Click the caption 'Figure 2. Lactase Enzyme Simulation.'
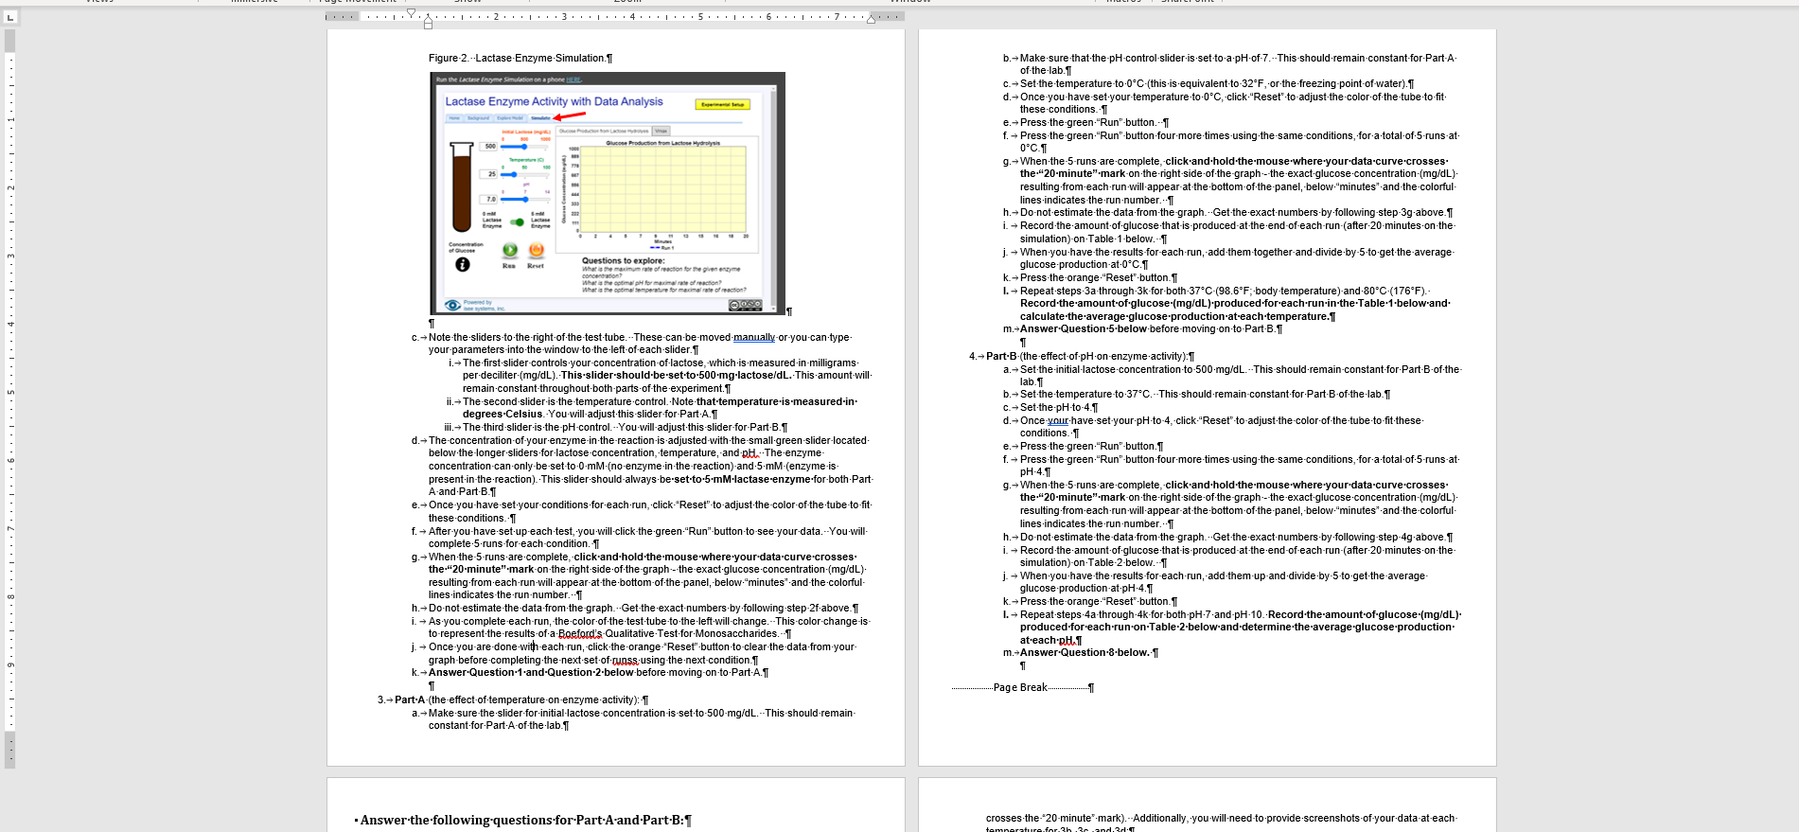Screen dimensions: 1799x832 tap(520, 58)
